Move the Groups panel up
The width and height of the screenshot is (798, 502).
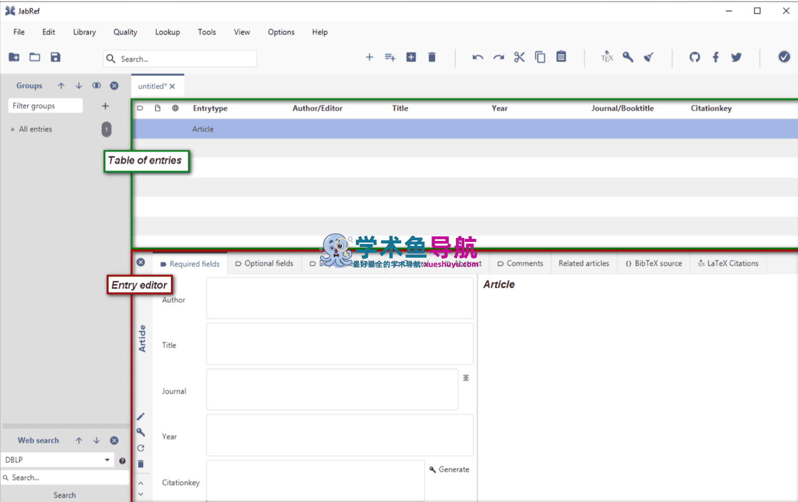click(62, 86)
